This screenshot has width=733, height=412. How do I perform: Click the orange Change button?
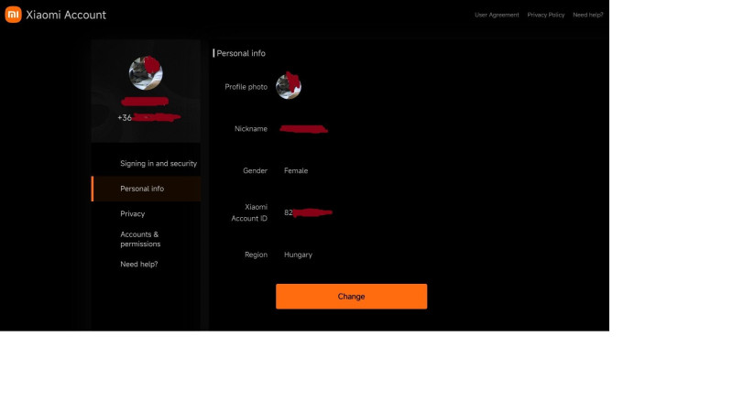351,296
